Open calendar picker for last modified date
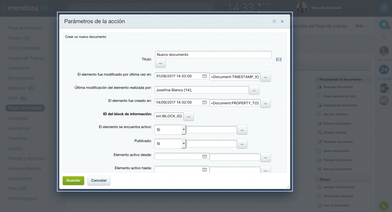This screenshot has height=212, width=392. (x=204, y=76)
